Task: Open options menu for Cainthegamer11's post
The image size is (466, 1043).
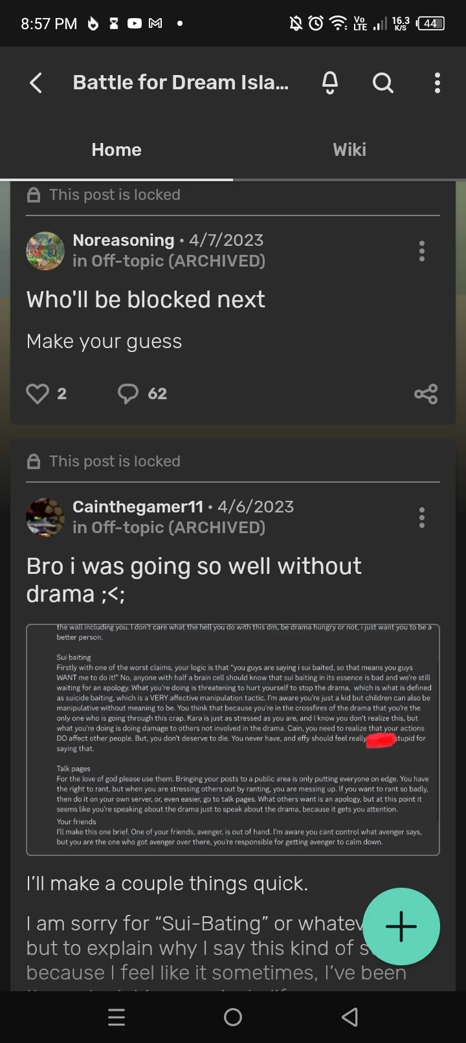Action: pyautogui.click(x=422, y=518)
